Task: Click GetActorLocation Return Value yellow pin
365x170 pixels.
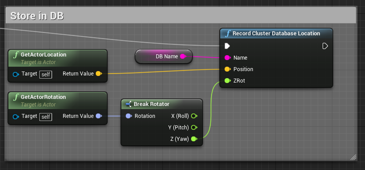Action: click(99, 74)
